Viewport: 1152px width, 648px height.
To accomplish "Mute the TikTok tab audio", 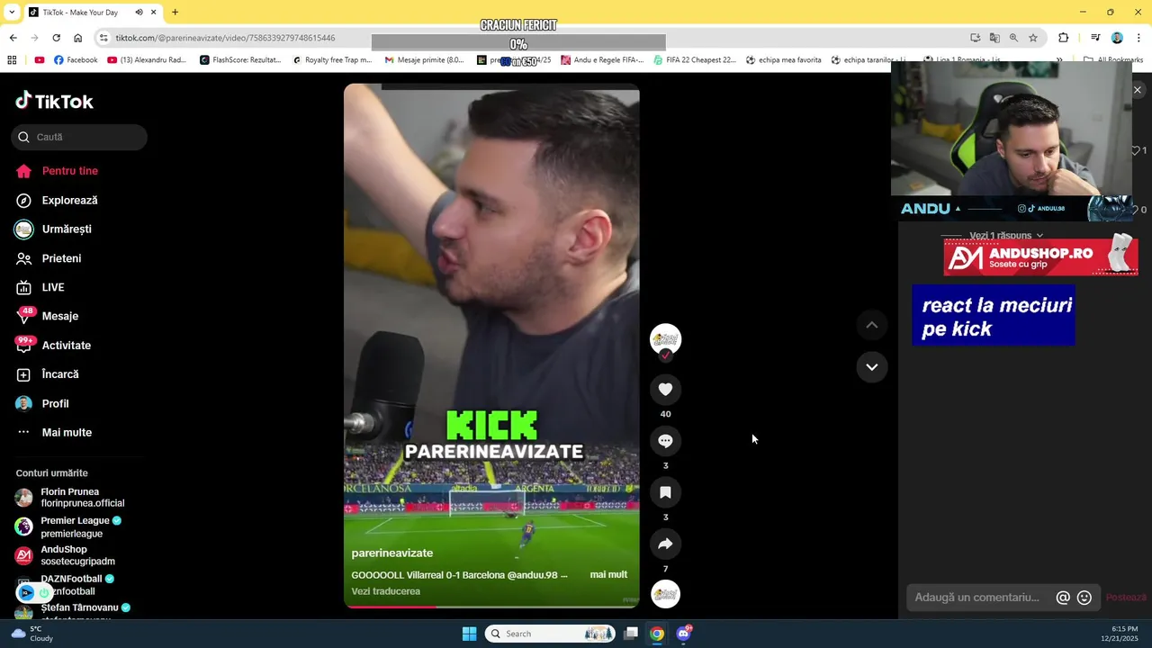I will click(139, 13).
